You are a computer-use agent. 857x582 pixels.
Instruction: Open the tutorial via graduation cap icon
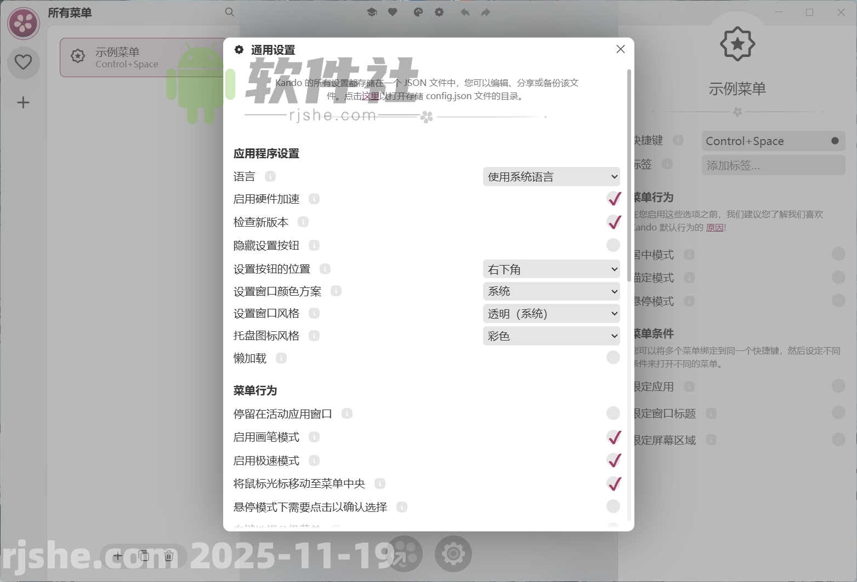372,12
